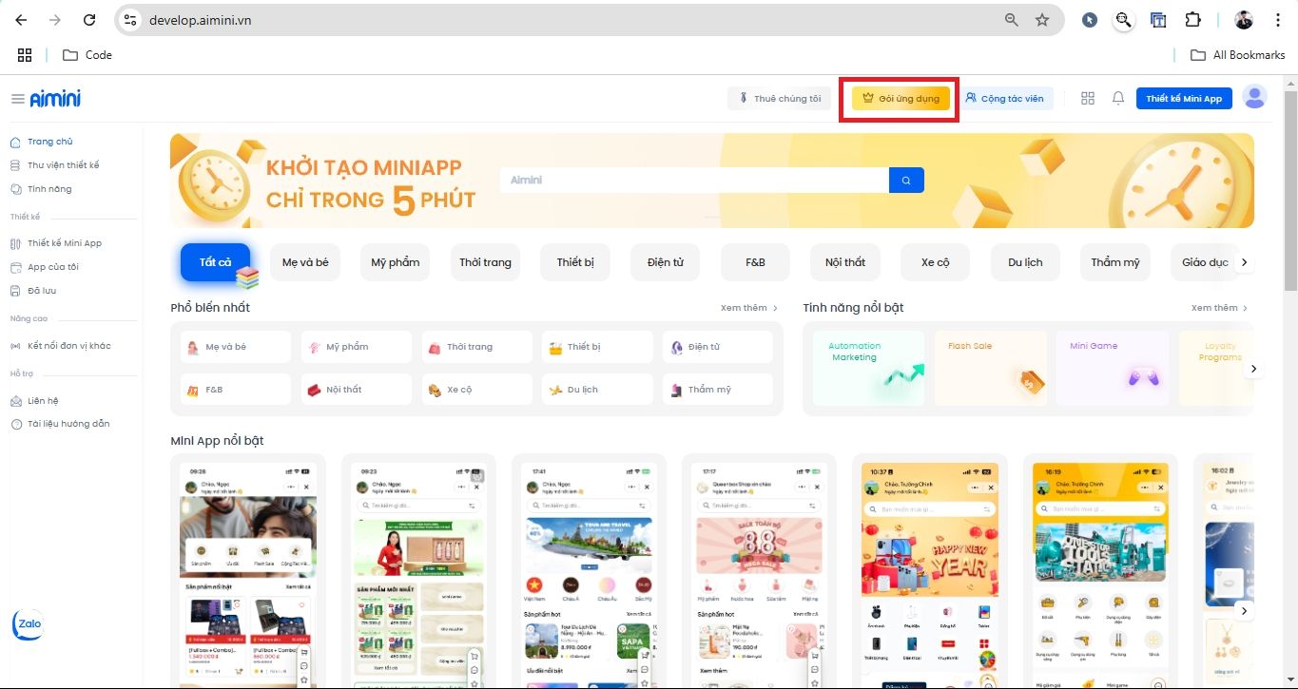Click the user avatar profile icon
This screenshot has height=689, width=1298.
[1255, 97]
